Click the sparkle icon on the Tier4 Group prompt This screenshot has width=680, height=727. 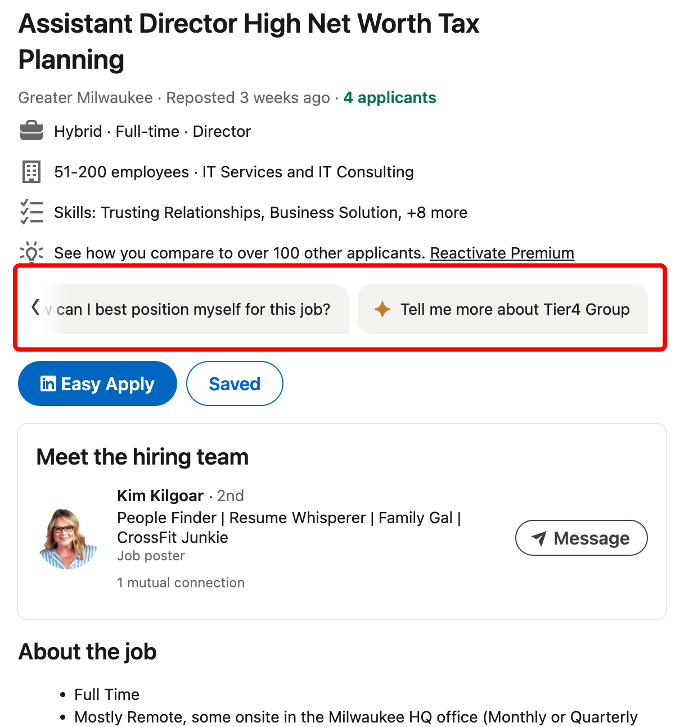click(x=382, y=309)
